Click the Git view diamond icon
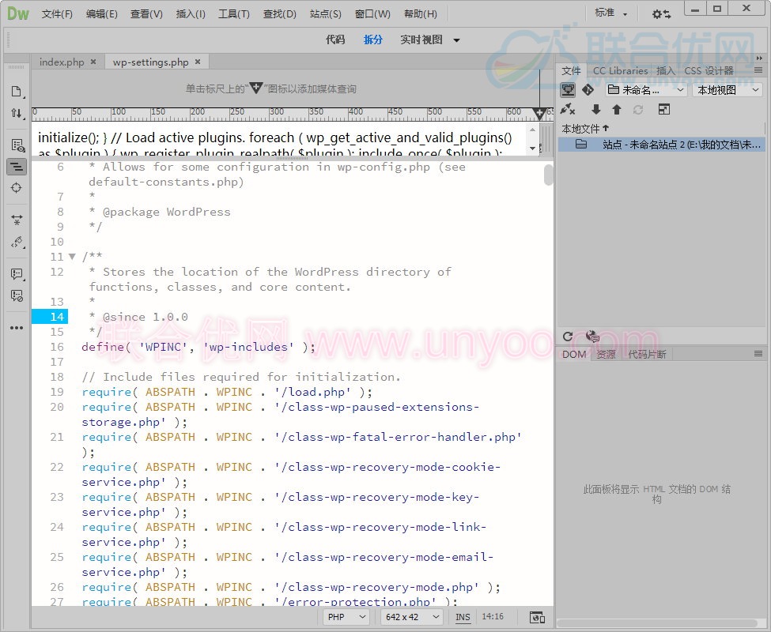771x632 pixels. click(x=588, y=90)
